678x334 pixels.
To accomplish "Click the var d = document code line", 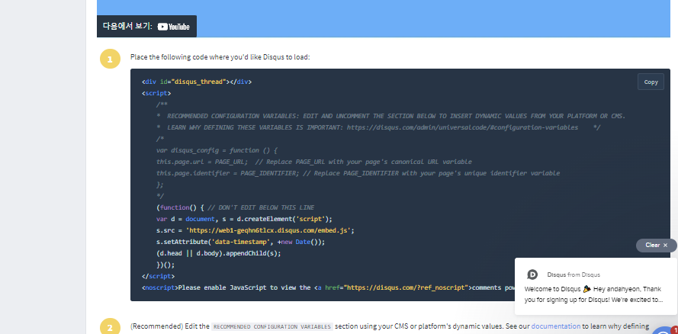I will (x=244, y=219).
